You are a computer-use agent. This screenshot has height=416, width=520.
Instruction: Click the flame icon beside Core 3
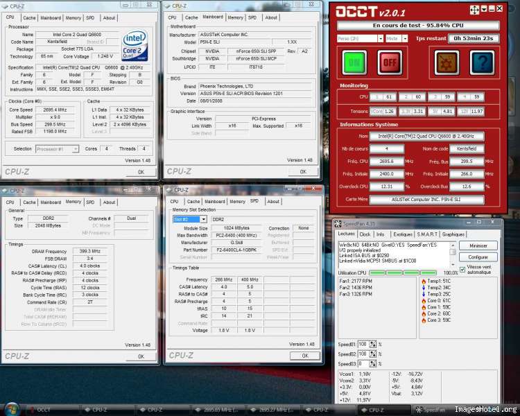424,320
